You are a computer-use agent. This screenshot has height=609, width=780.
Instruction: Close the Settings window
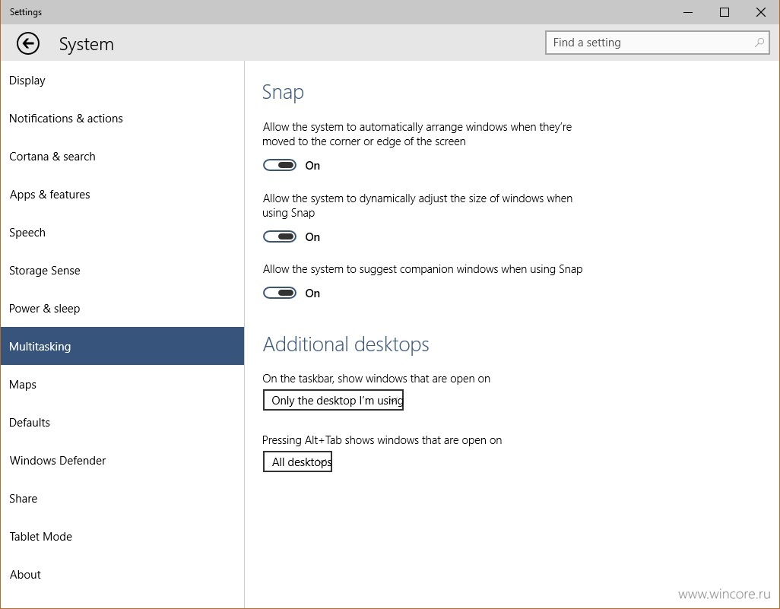pos(760,12)
